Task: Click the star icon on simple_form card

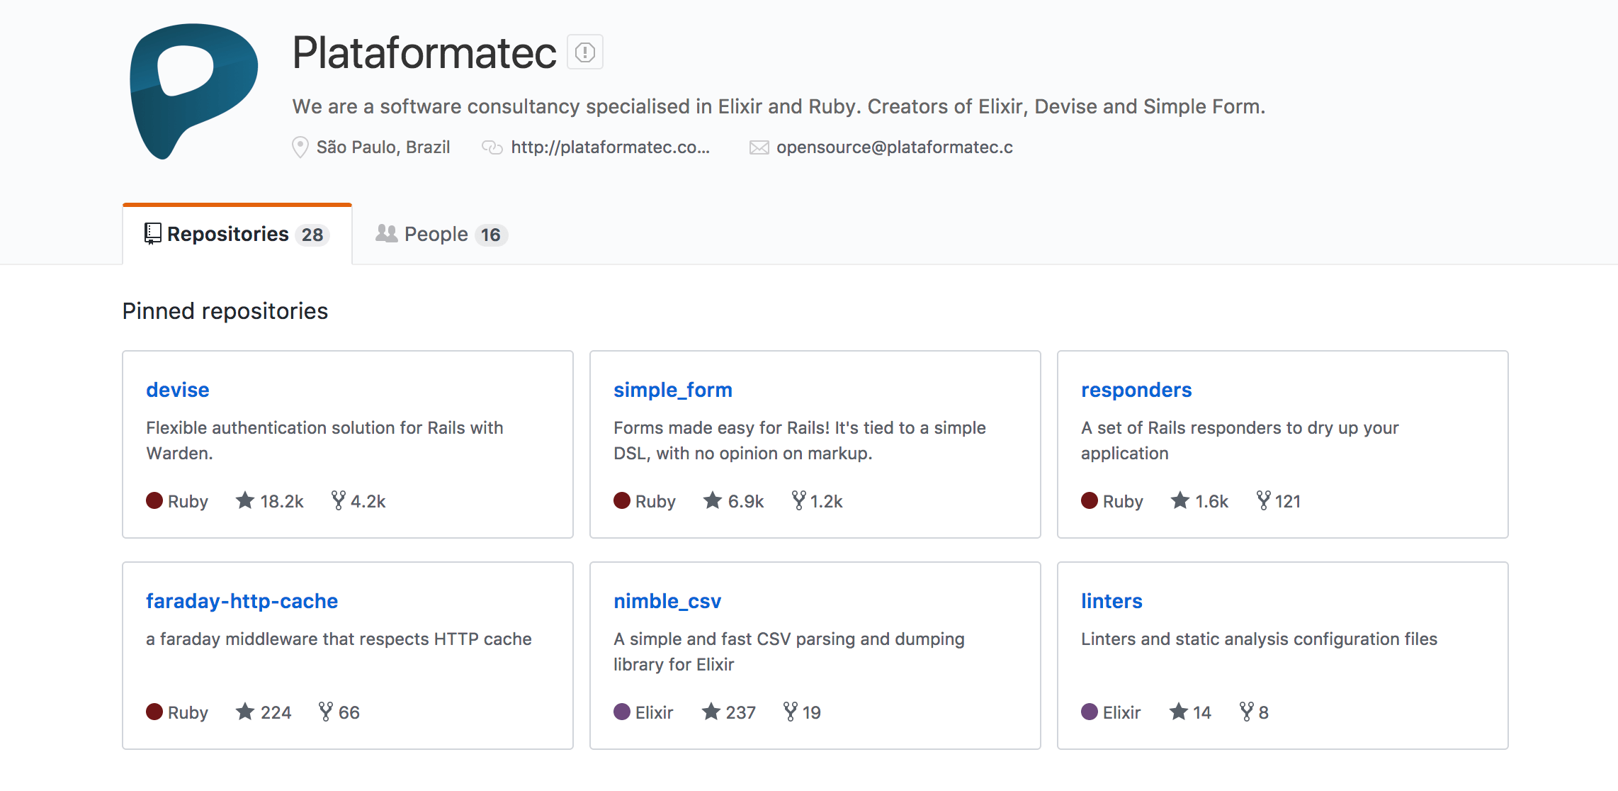Action: click(x=713, y=500)
